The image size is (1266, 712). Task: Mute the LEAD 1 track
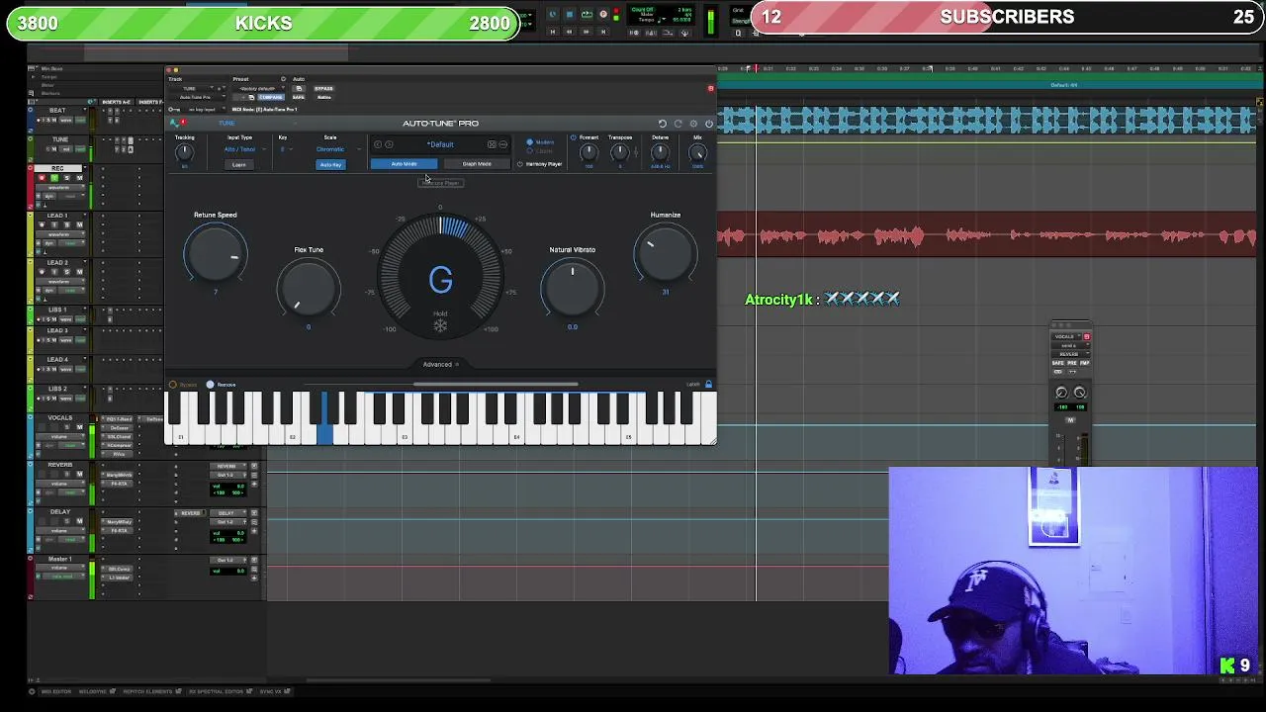[x=80, y=224]
